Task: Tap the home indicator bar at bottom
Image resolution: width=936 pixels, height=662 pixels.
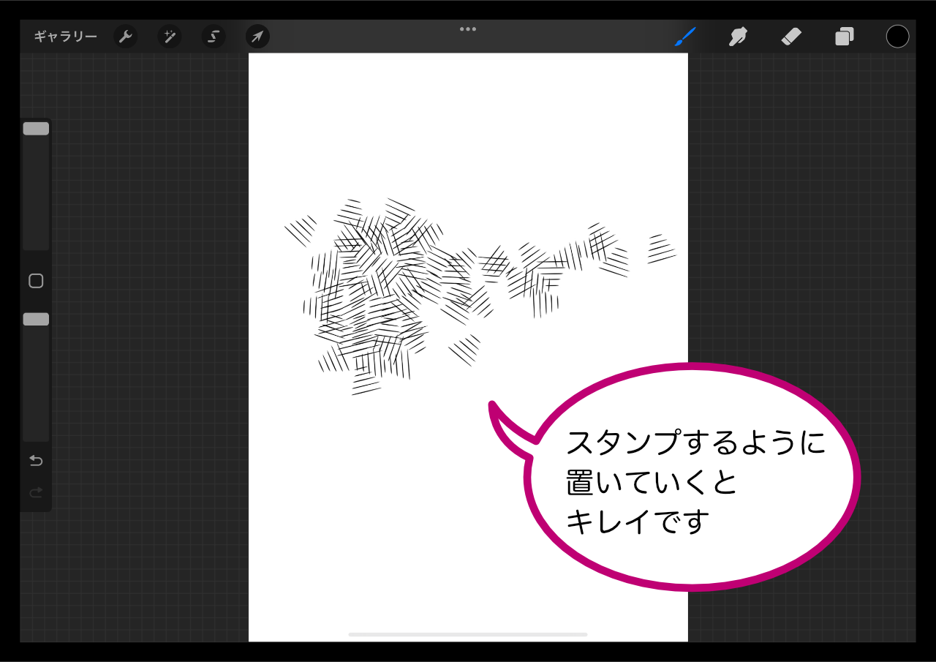Action: click(468, 634)
